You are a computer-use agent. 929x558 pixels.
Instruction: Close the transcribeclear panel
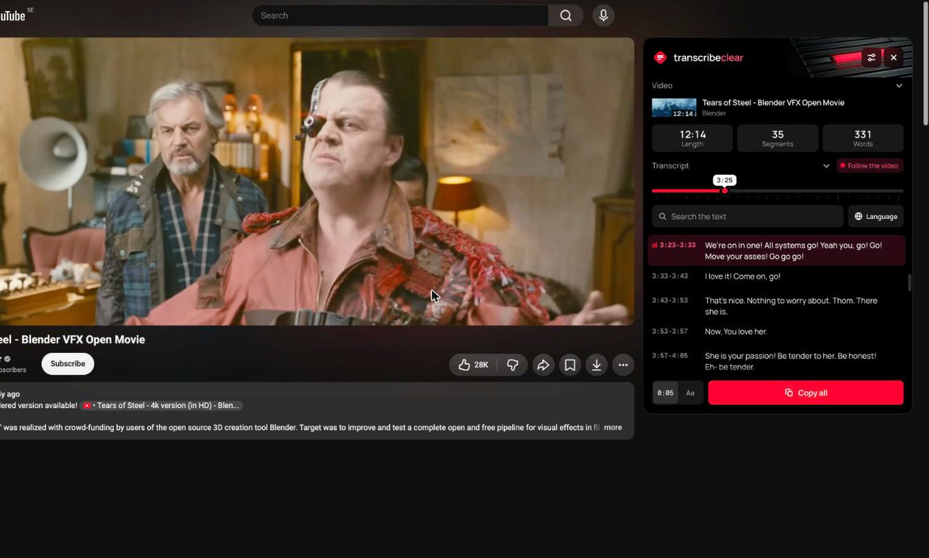(x=894, y=57)
